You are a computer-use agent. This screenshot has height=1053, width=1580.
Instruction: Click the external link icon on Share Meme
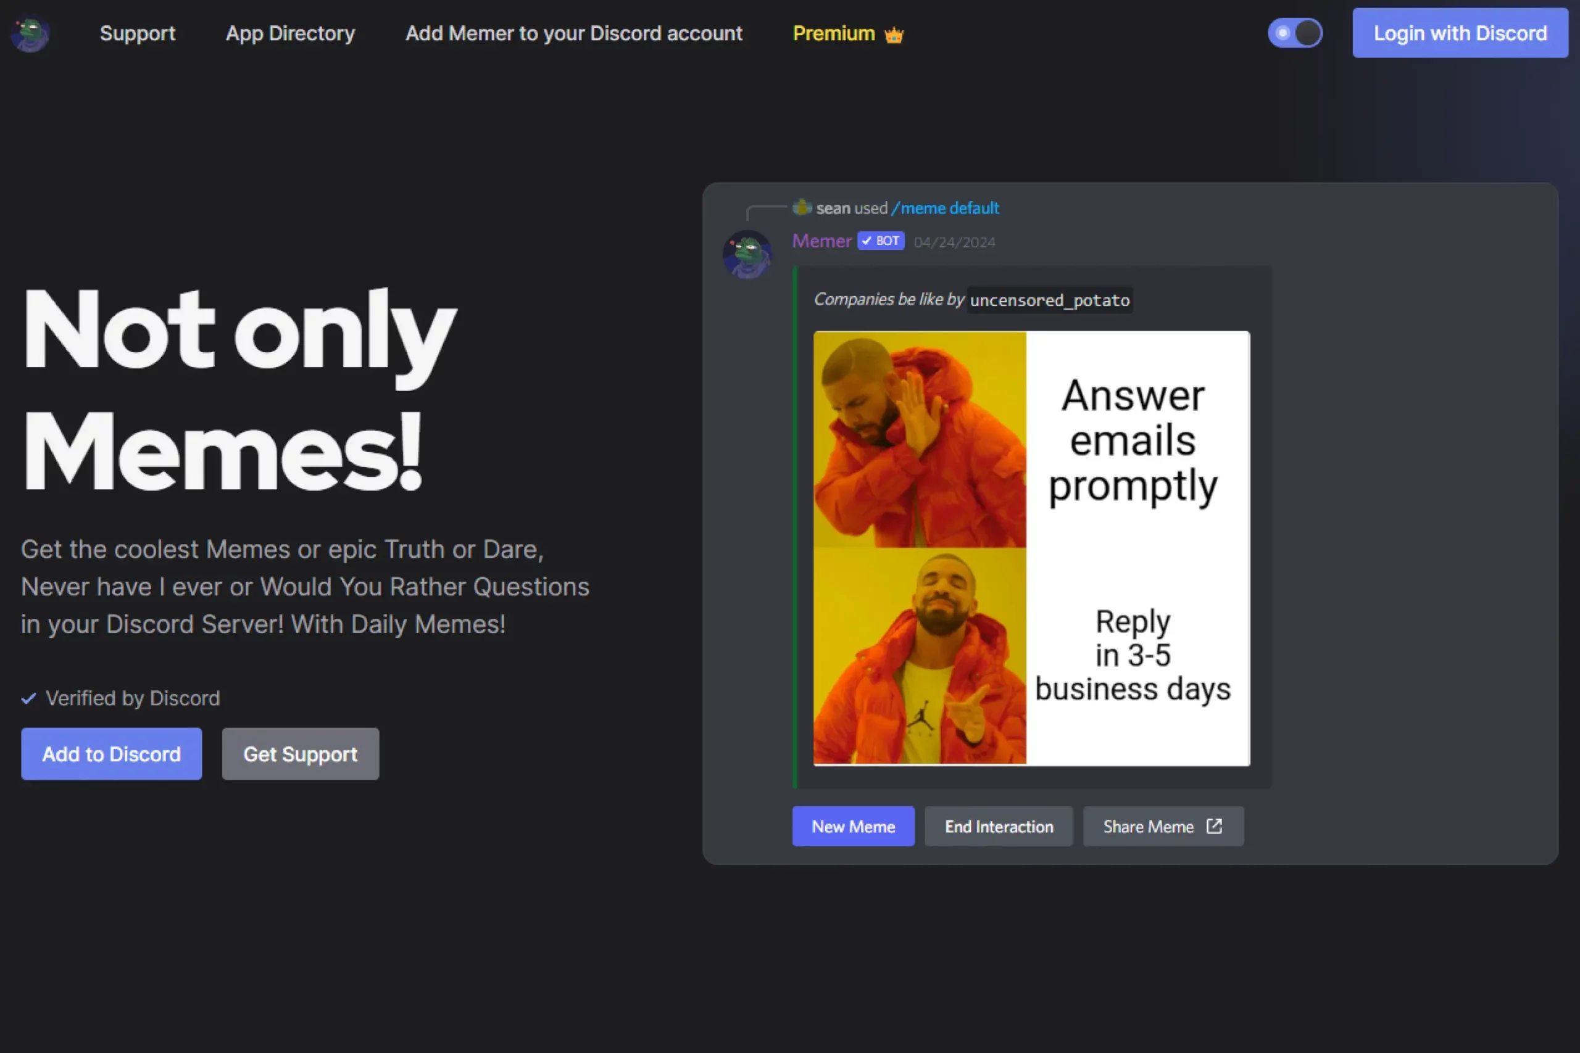(x=1214, y=826)
